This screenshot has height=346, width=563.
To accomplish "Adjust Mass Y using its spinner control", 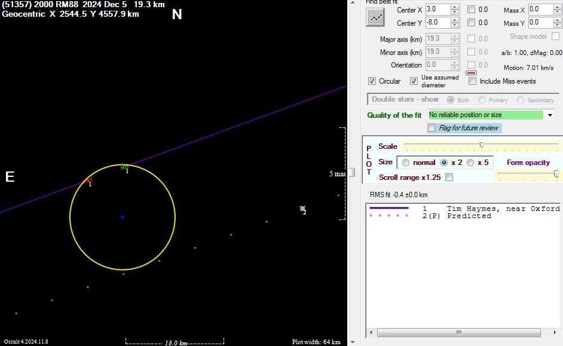I will [558, 23].
